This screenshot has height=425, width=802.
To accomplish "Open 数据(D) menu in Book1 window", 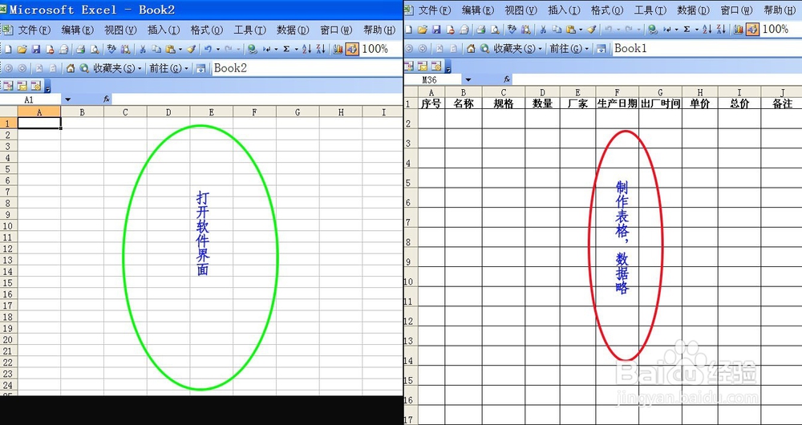I will tap(694, 10).
